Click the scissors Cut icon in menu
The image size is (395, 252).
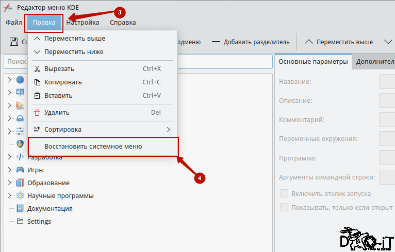click(x=37, y=69)
